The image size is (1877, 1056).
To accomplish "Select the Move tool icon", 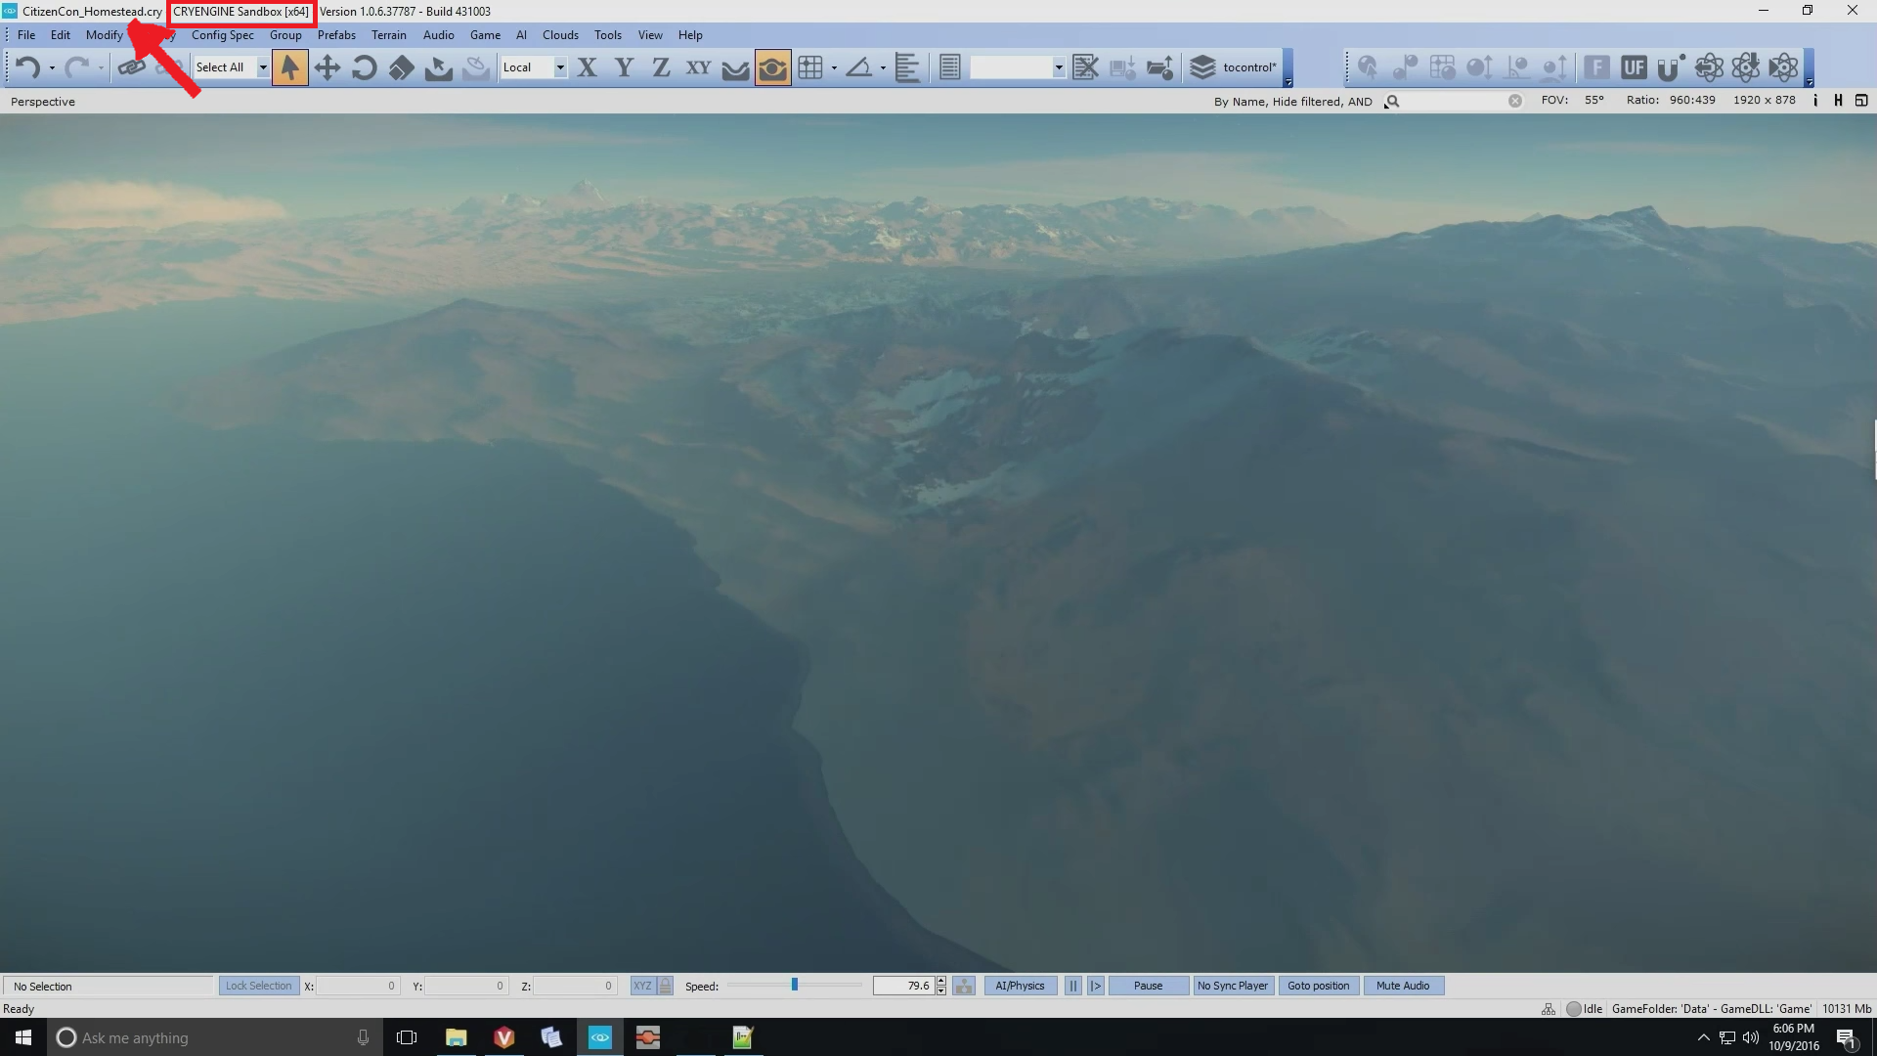I will [327, 67].
